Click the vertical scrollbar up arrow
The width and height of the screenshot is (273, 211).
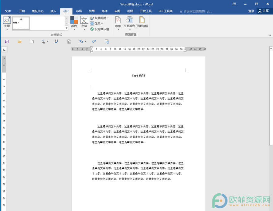271,48
